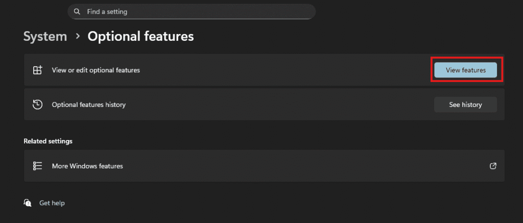
Task: Click the 'Optional features history' label
Action: [88, 104]
